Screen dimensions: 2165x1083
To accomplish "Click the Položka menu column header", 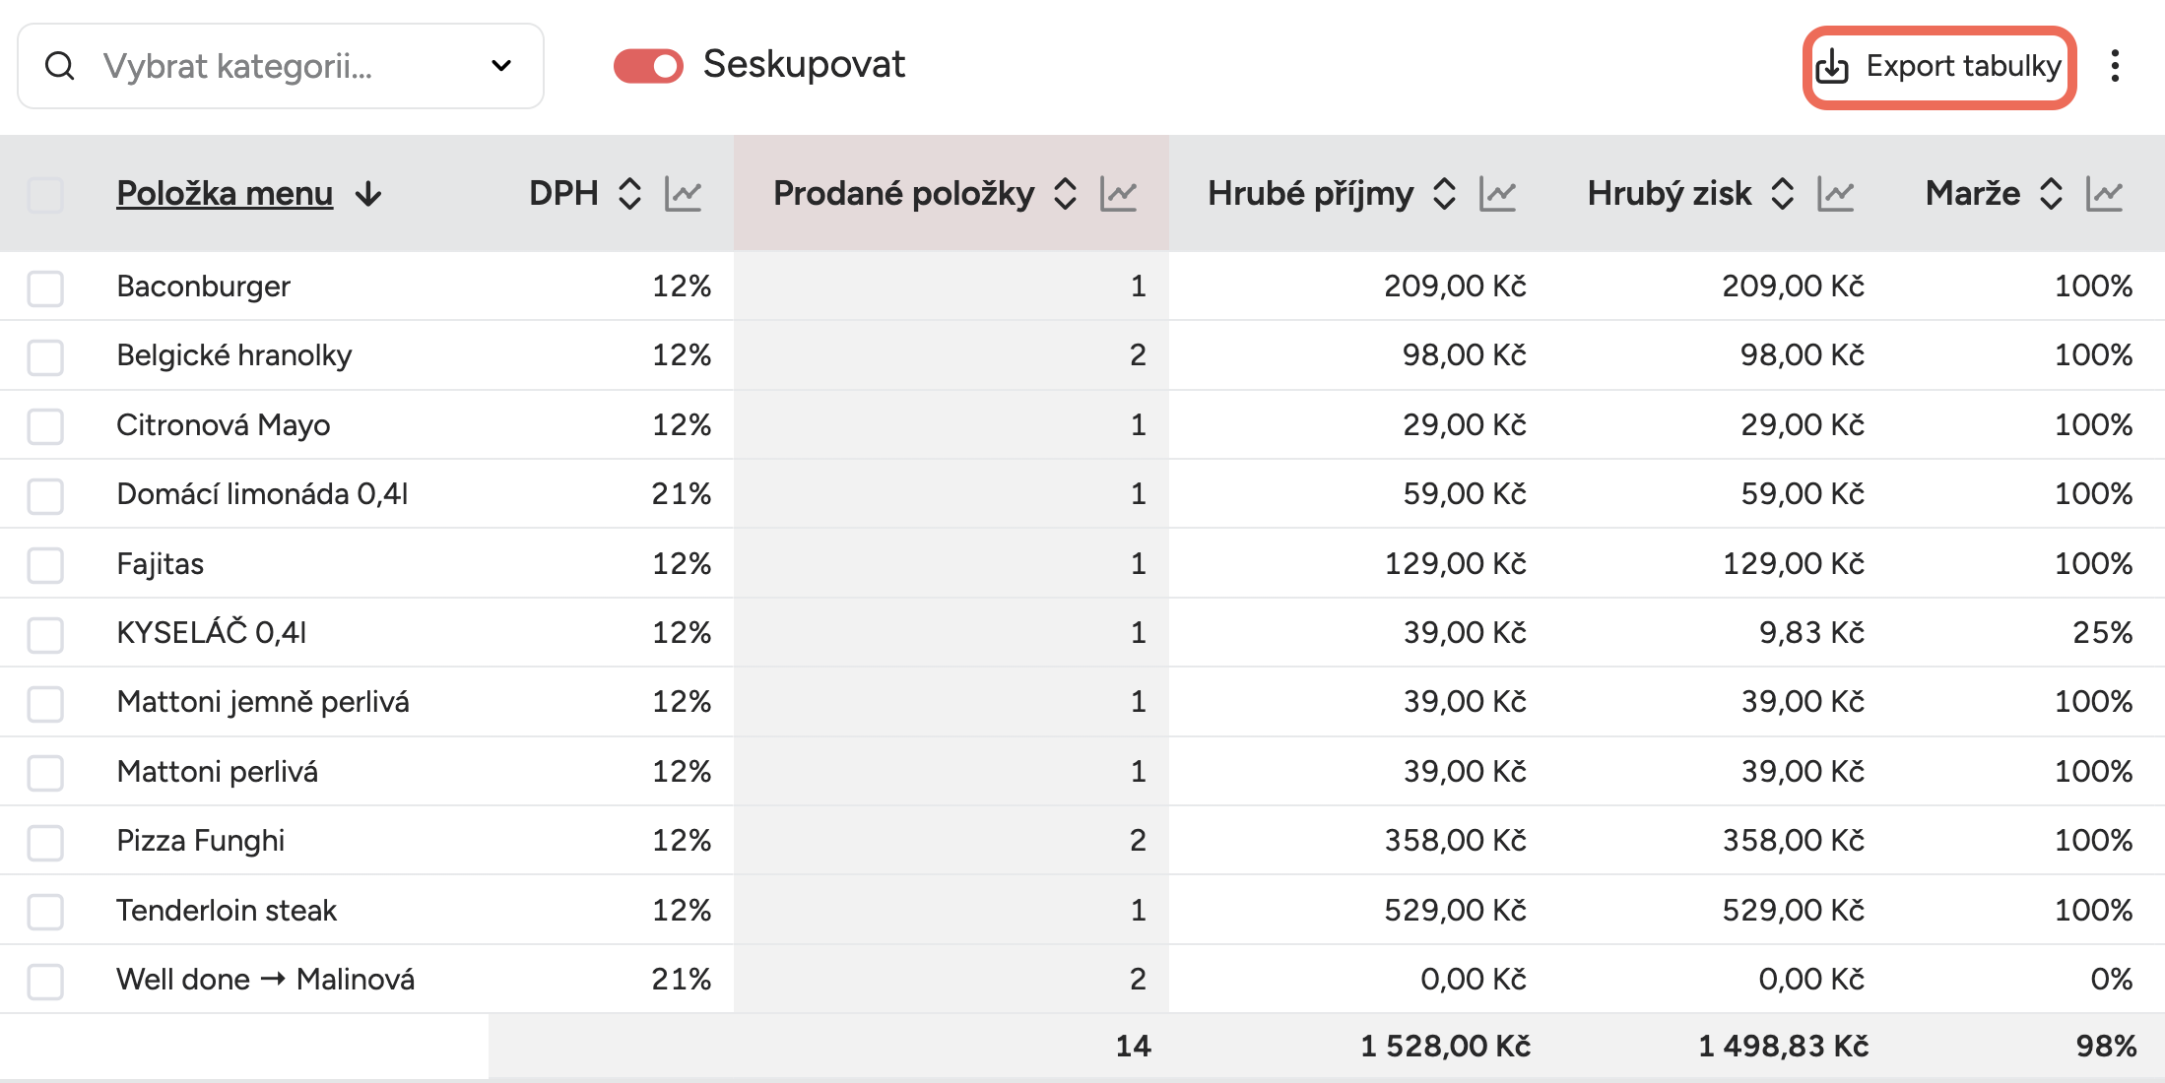I will [x=225, y=193].
